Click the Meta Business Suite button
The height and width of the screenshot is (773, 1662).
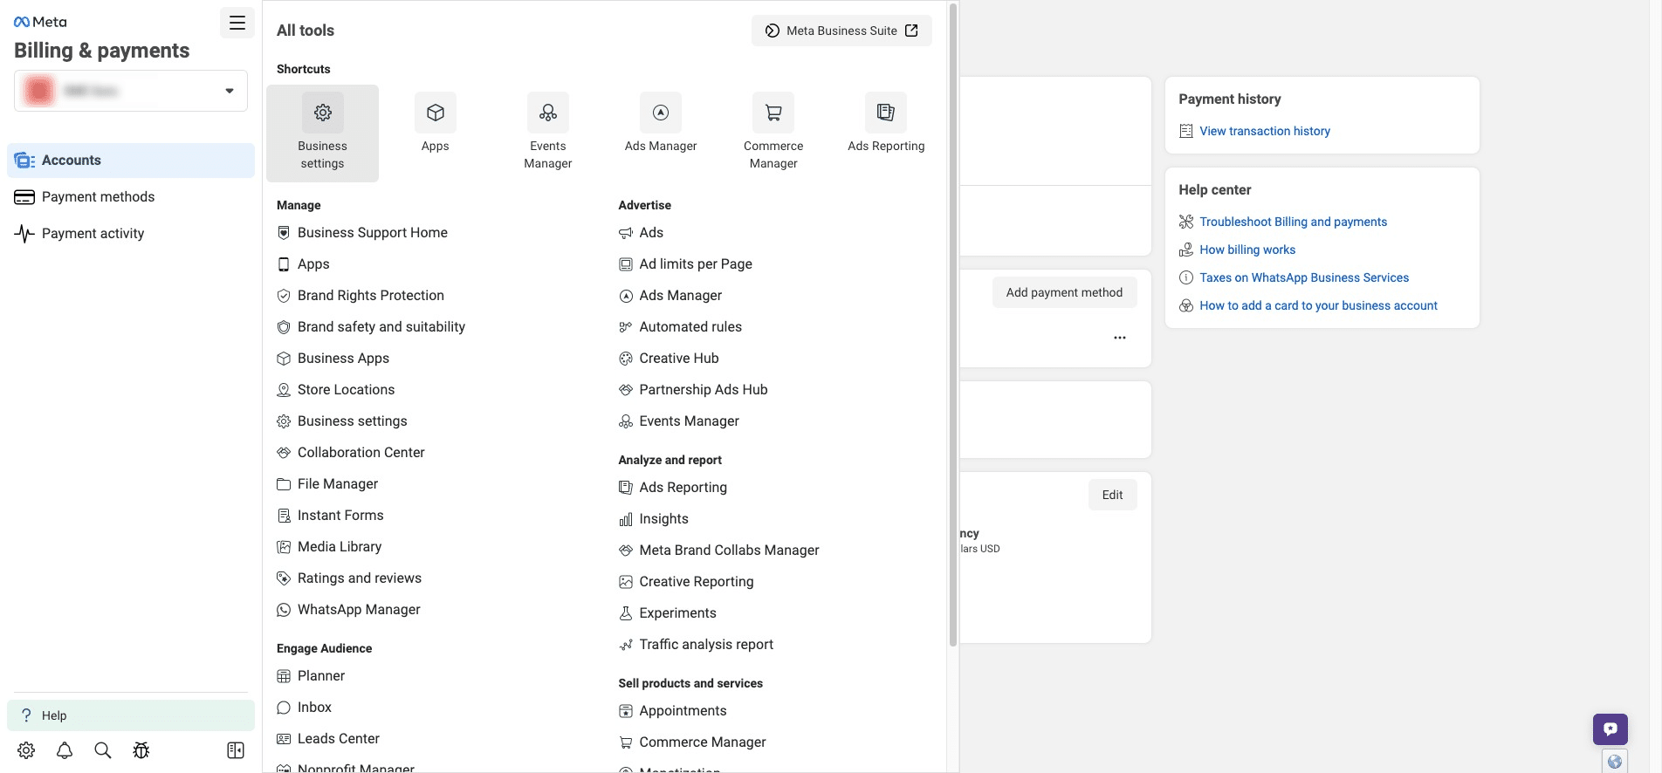point(841,31)
